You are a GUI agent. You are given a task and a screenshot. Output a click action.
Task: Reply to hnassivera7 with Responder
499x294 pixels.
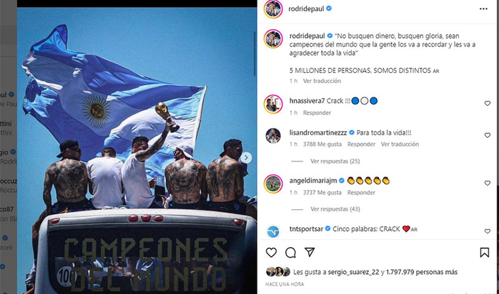(x=317, y=113)
